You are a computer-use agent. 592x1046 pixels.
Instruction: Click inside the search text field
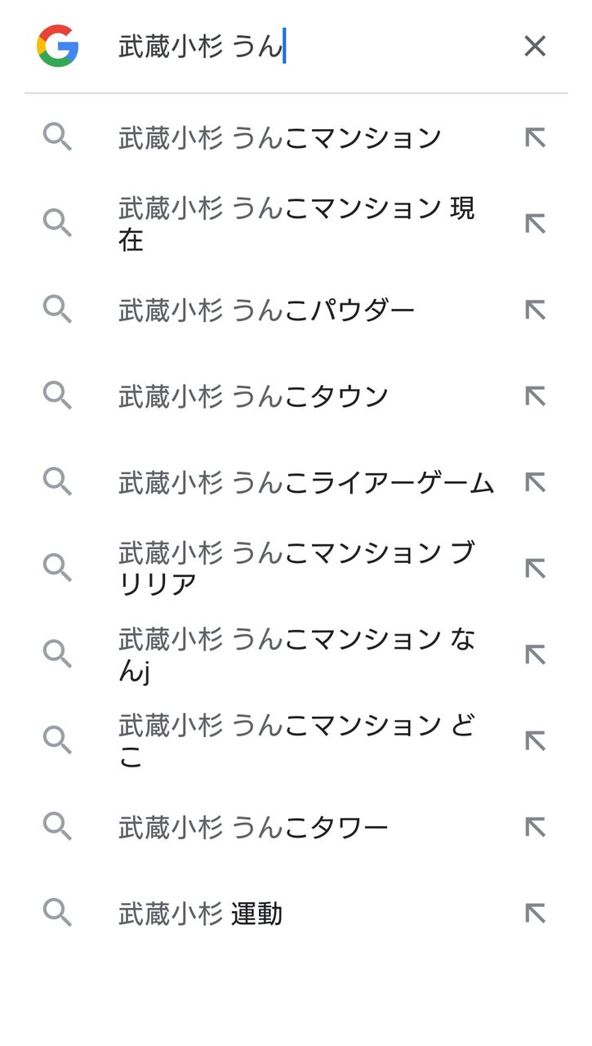click(x=310, y=47)
